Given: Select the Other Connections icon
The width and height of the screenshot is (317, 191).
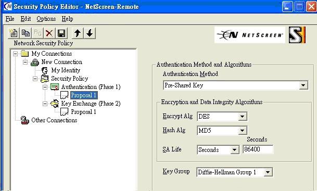Looking at the screenshot, I should tap(25, 120).
